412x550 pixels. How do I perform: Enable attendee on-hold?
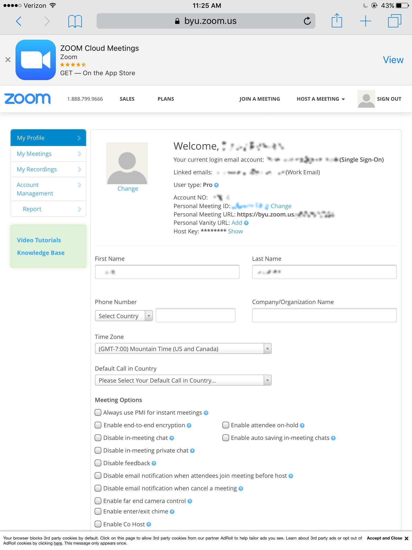click(225, 425)
